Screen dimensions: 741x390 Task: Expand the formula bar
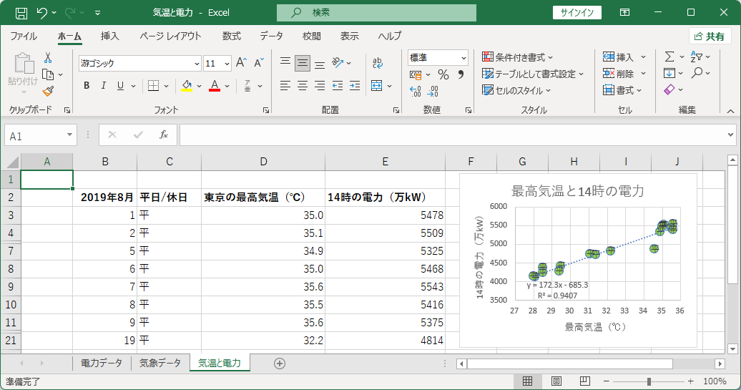pos(730,135)
